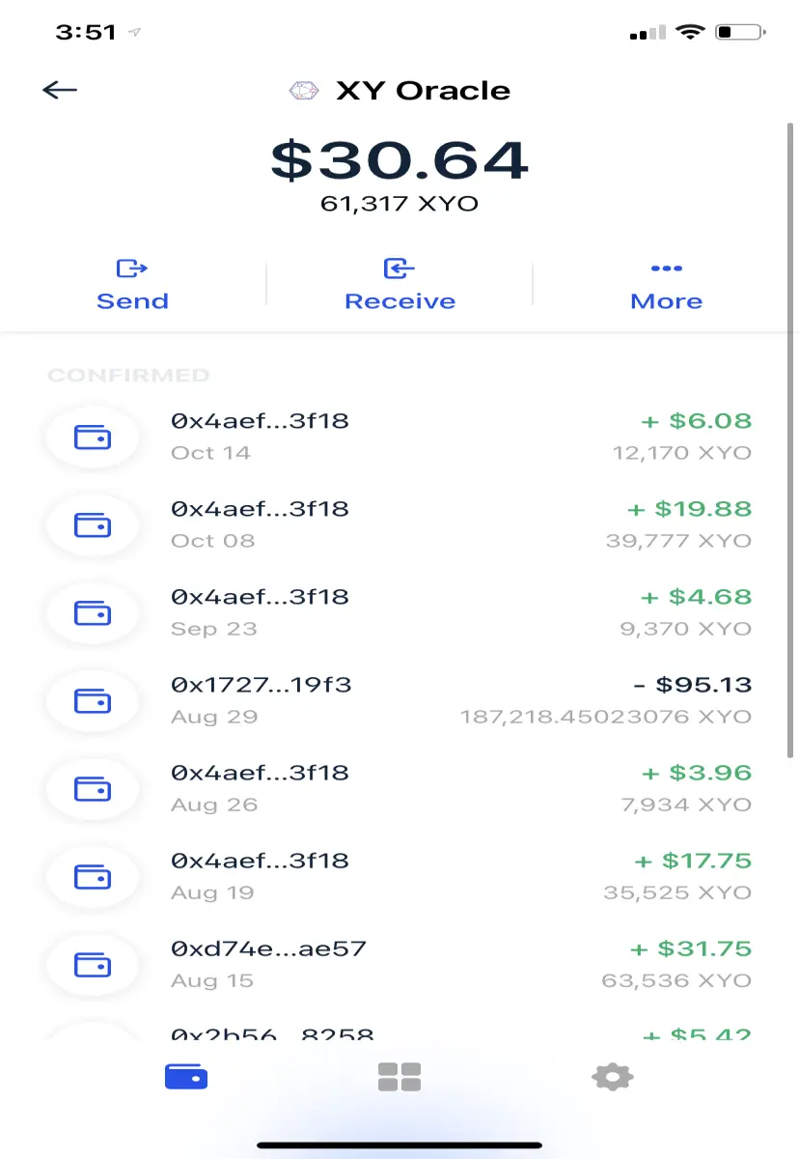Tap the Sep 23 date

click(214, 629)
